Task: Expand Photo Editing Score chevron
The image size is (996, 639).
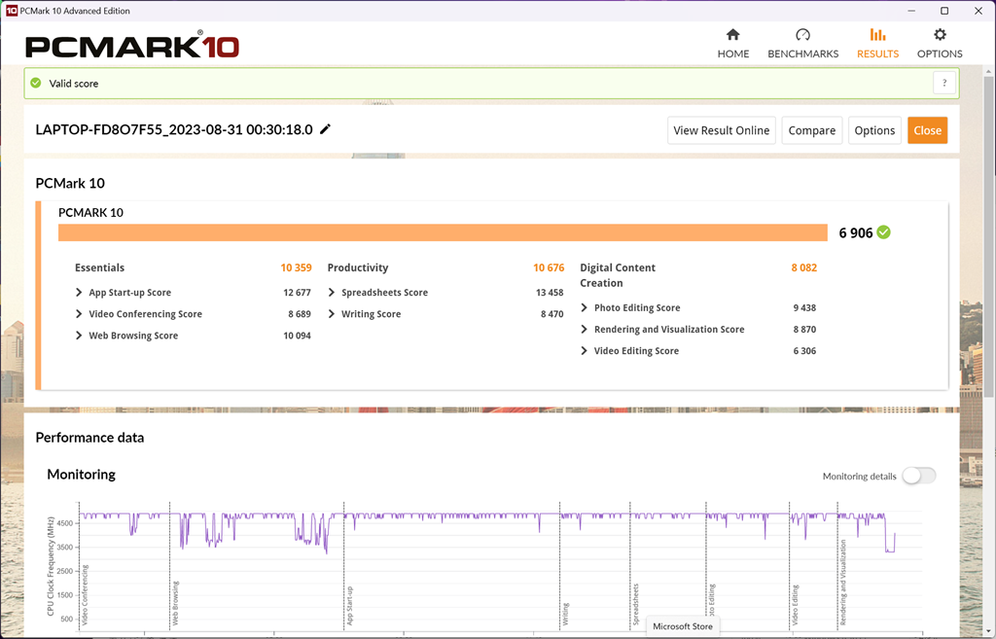Action: pyautogui.click(x=585, y=308)
